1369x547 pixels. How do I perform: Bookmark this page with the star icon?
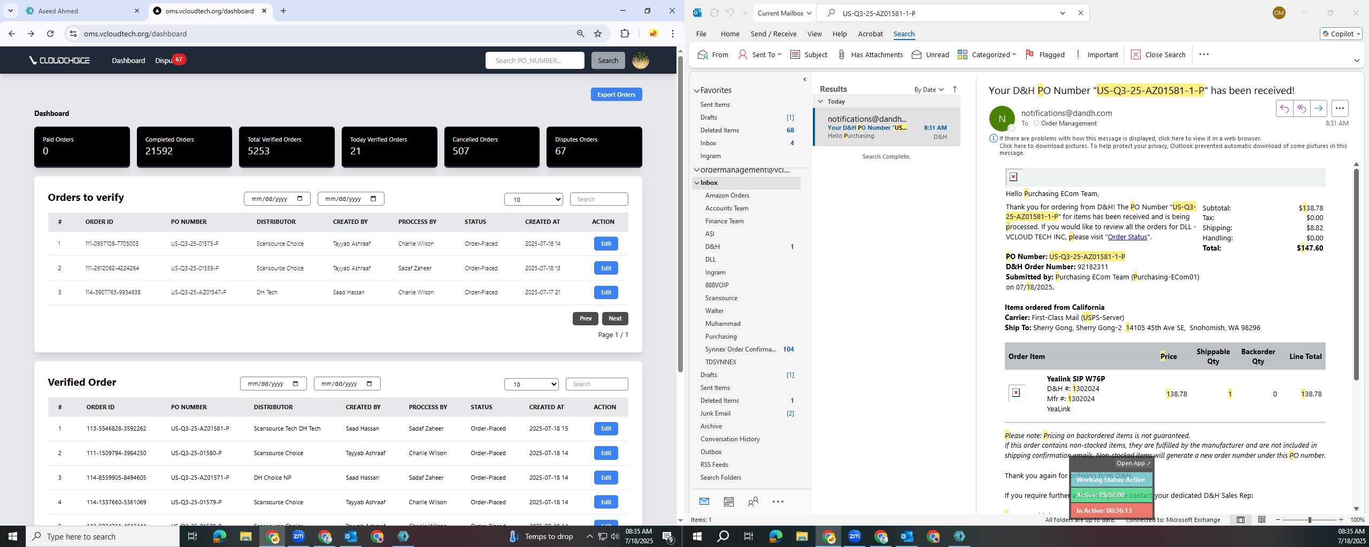pos(598,34)
